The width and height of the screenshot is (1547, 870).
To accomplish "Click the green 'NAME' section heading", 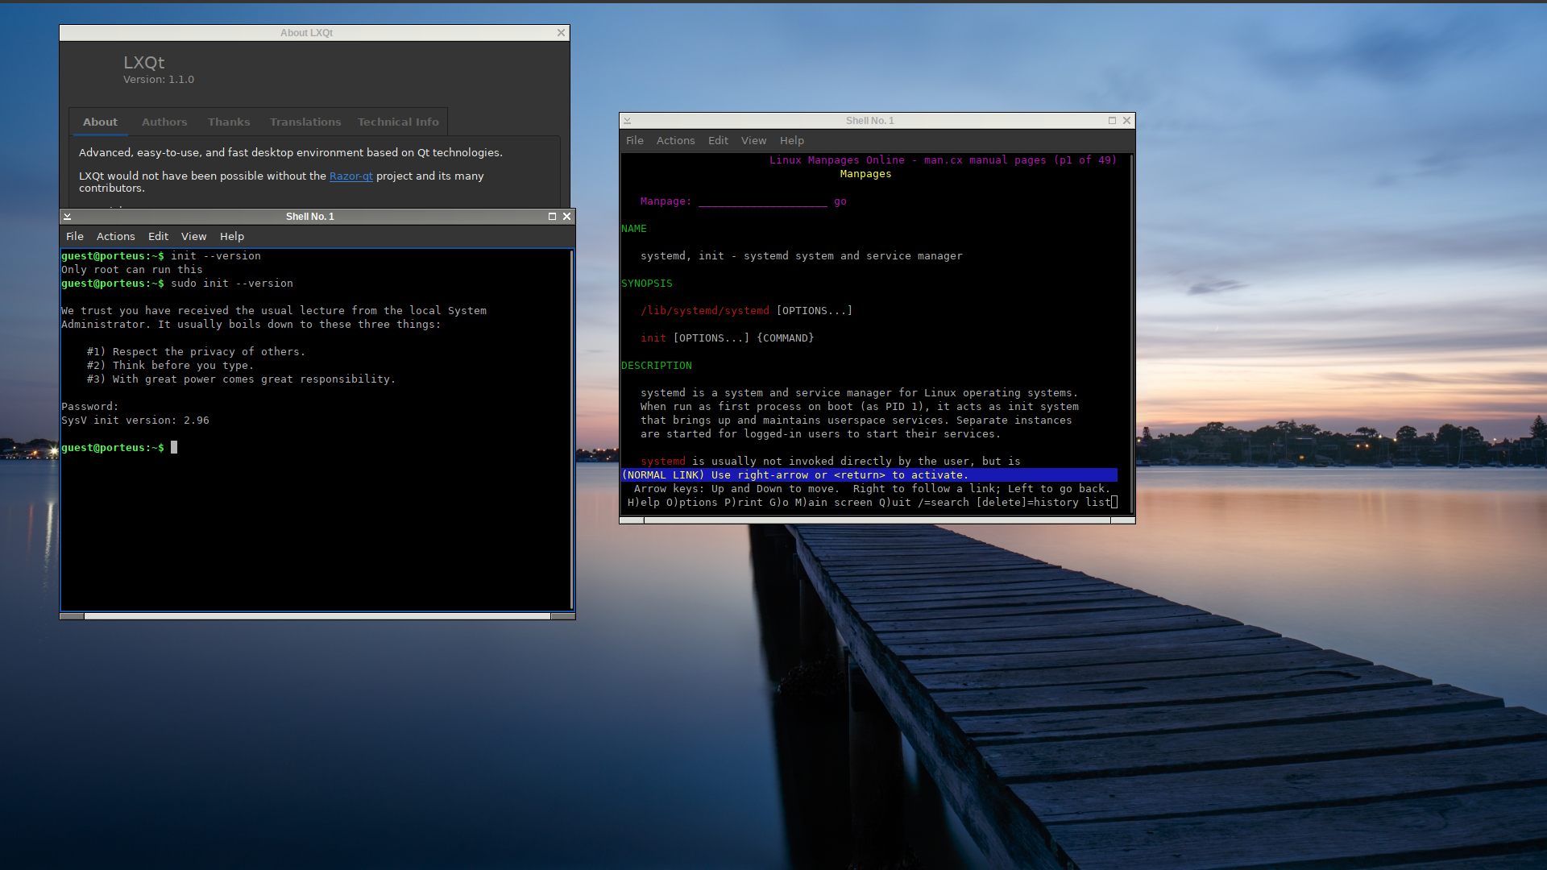I will 634,229.
